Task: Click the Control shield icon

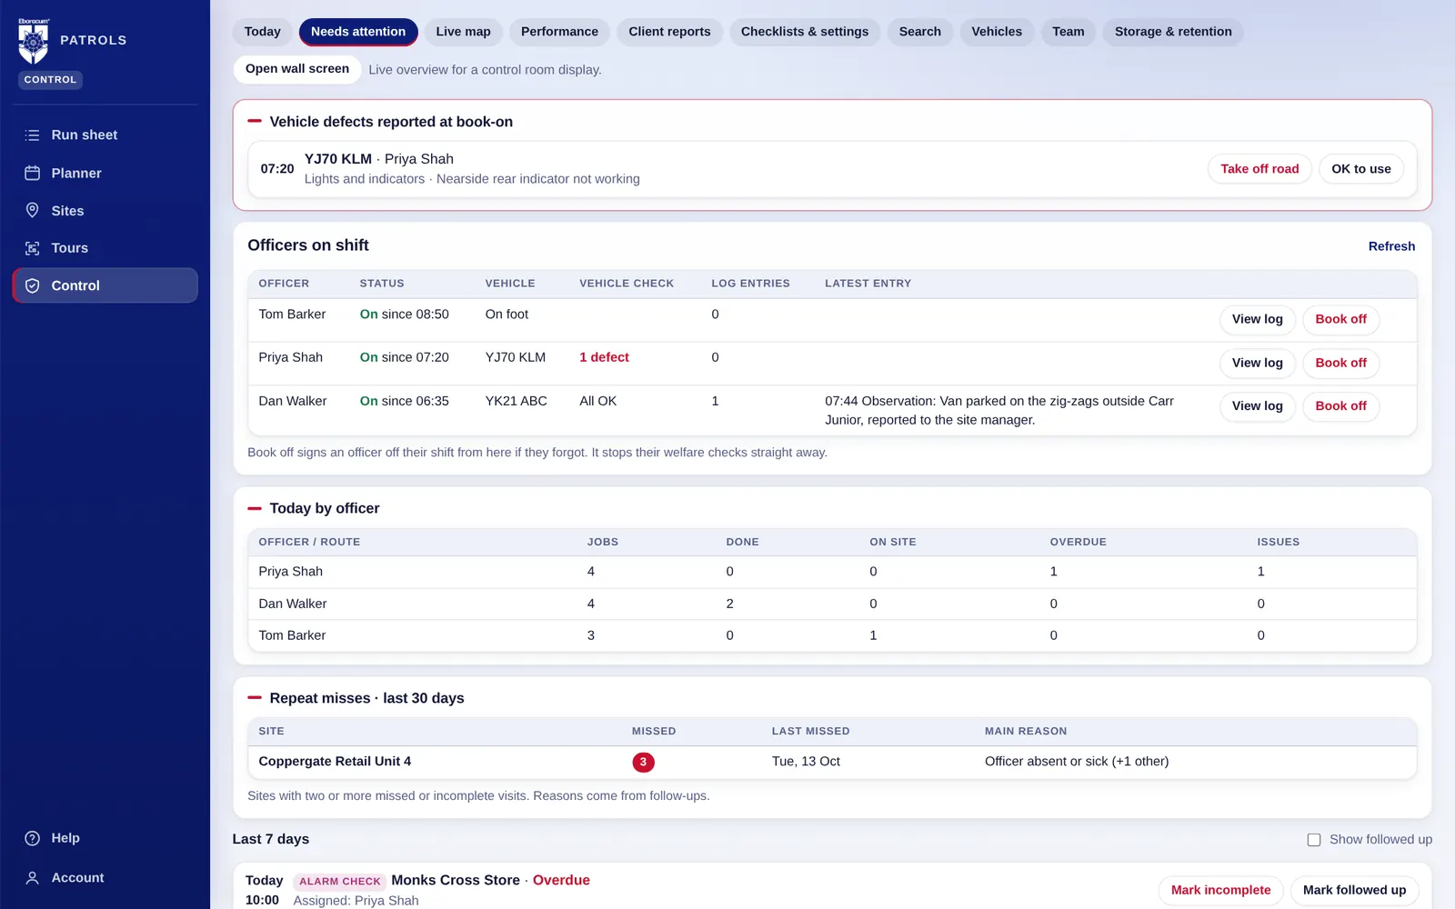Action: click(x=33, y=285)
